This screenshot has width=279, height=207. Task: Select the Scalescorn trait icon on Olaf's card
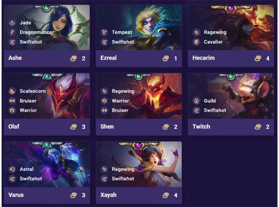pyautogui.click(x=12, y=91)
